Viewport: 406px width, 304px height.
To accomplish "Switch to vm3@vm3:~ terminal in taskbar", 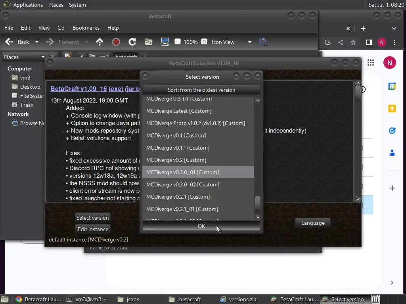I will coord(86,299).
